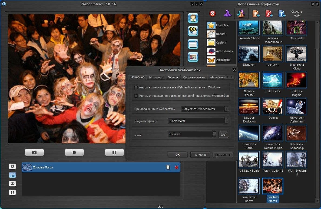The image size is (321, 209).
Task: Start recording with the round record button
Action: tap(74, 152)
